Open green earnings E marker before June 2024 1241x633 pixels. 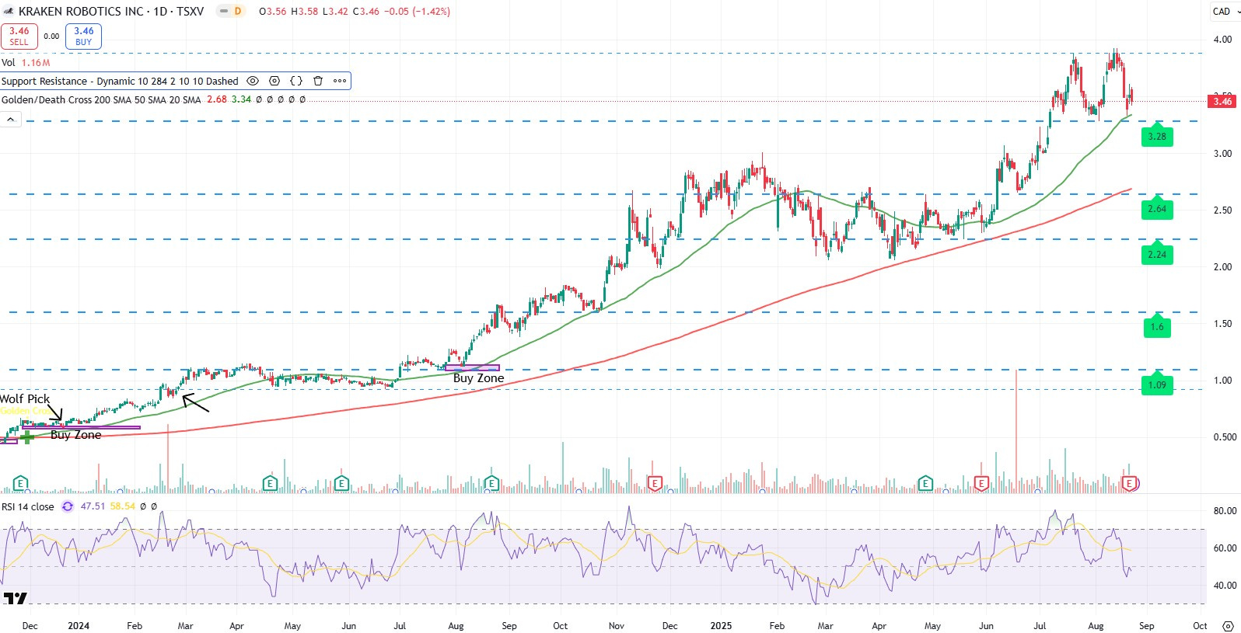341,484
